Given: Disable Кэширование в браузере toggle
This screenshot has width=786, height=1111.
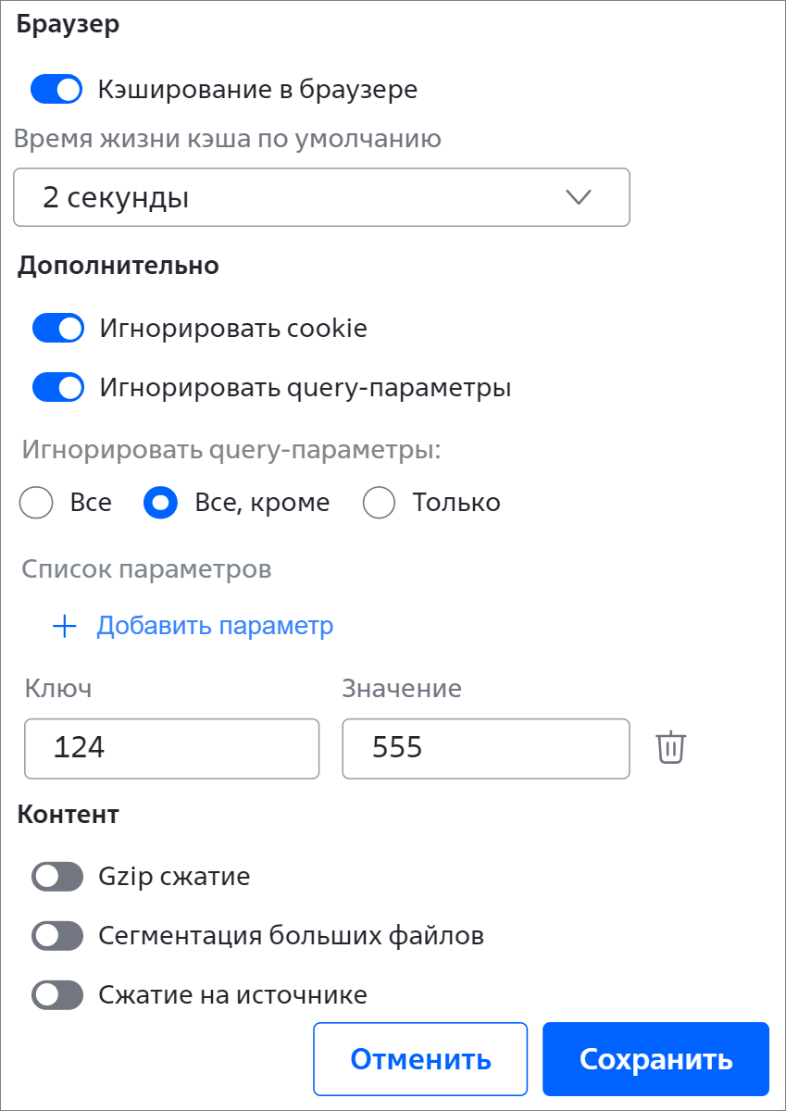Looking at the screenshot, I should (x=56, y=90).
